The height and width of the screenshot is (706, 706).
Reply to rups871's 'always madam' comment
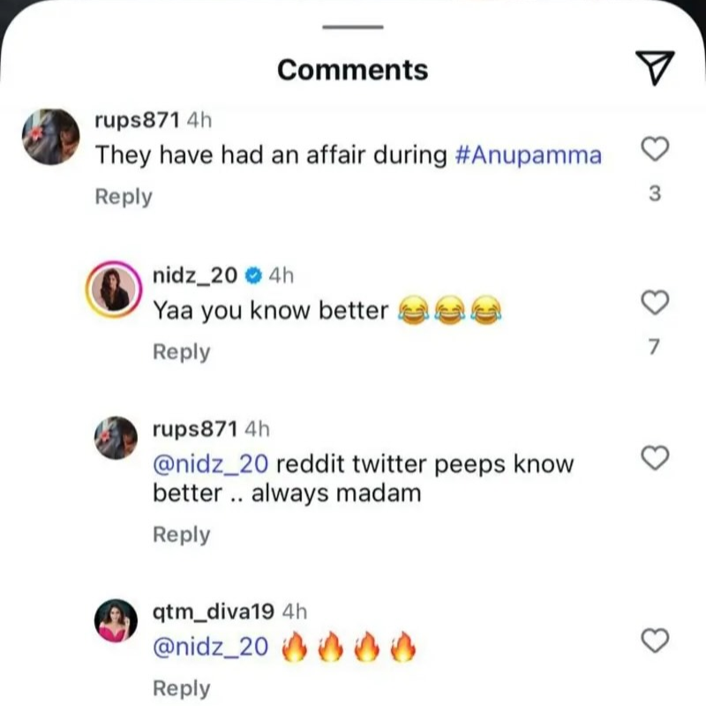182,535
